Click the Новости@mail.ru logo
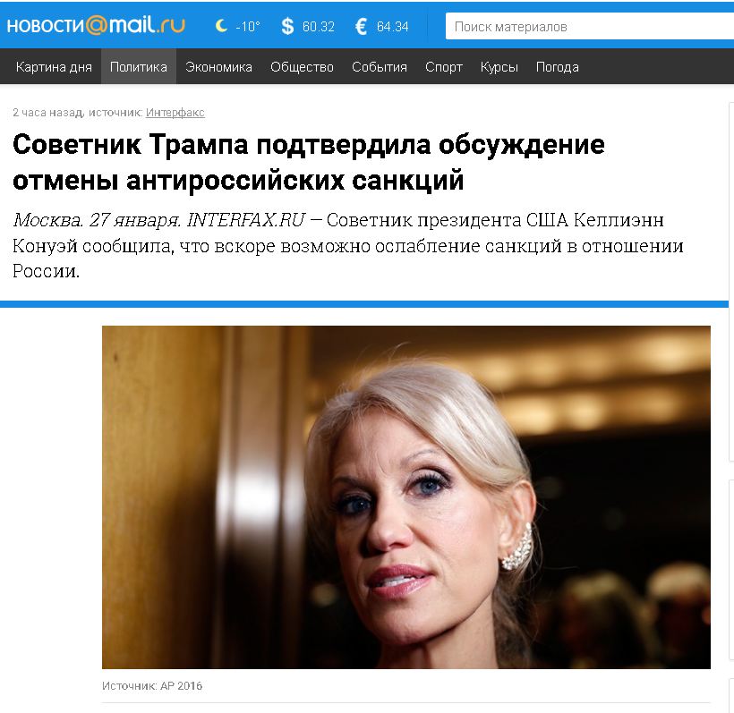This screenshot has width=734, height=713. (96, 25)
